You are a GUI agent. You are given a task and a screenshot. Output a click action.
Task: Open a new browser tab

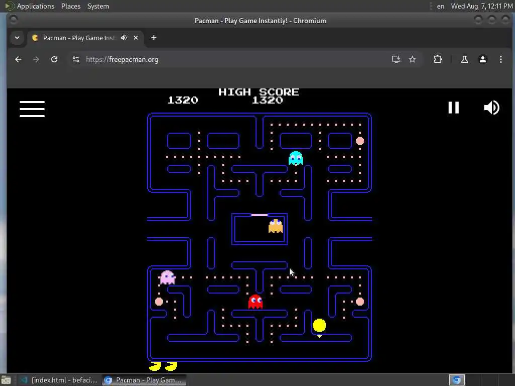pyautogui.click(x=154, y=38)
